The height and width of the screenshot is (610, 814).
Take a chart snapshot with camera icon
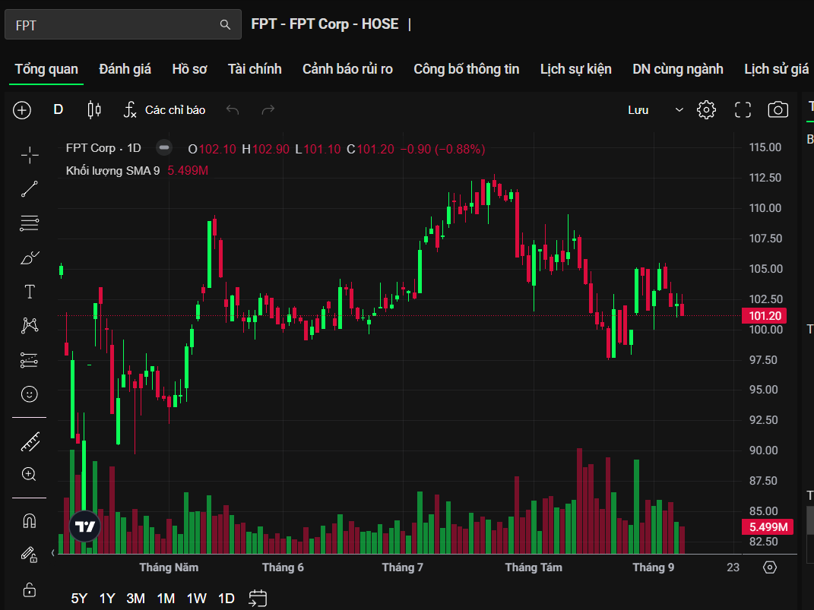[778, 110]
